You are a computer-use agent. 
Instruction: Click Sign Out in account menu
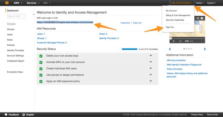pyautogui.click(x=170, y=27)
